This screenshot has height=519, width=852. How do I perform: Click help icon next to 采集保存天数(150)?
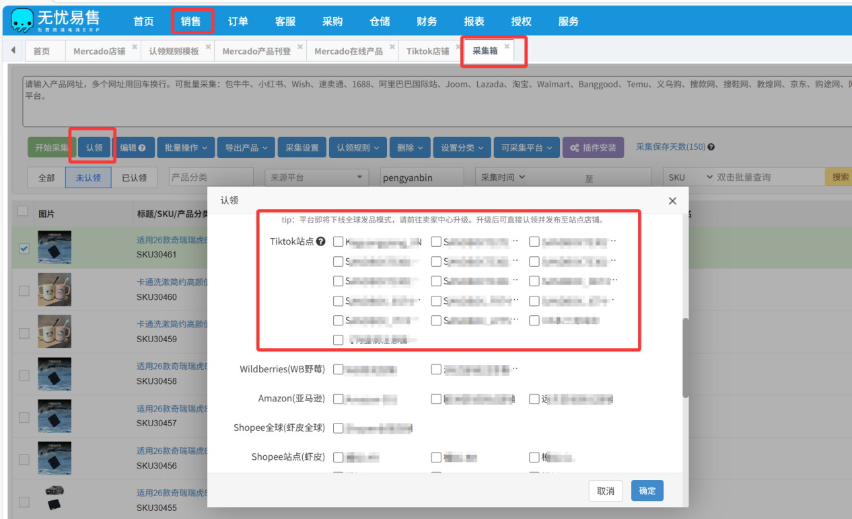[711, 147]
